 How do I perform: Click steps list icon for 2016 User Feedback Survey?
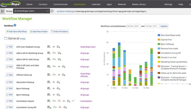tap(49, 47)
